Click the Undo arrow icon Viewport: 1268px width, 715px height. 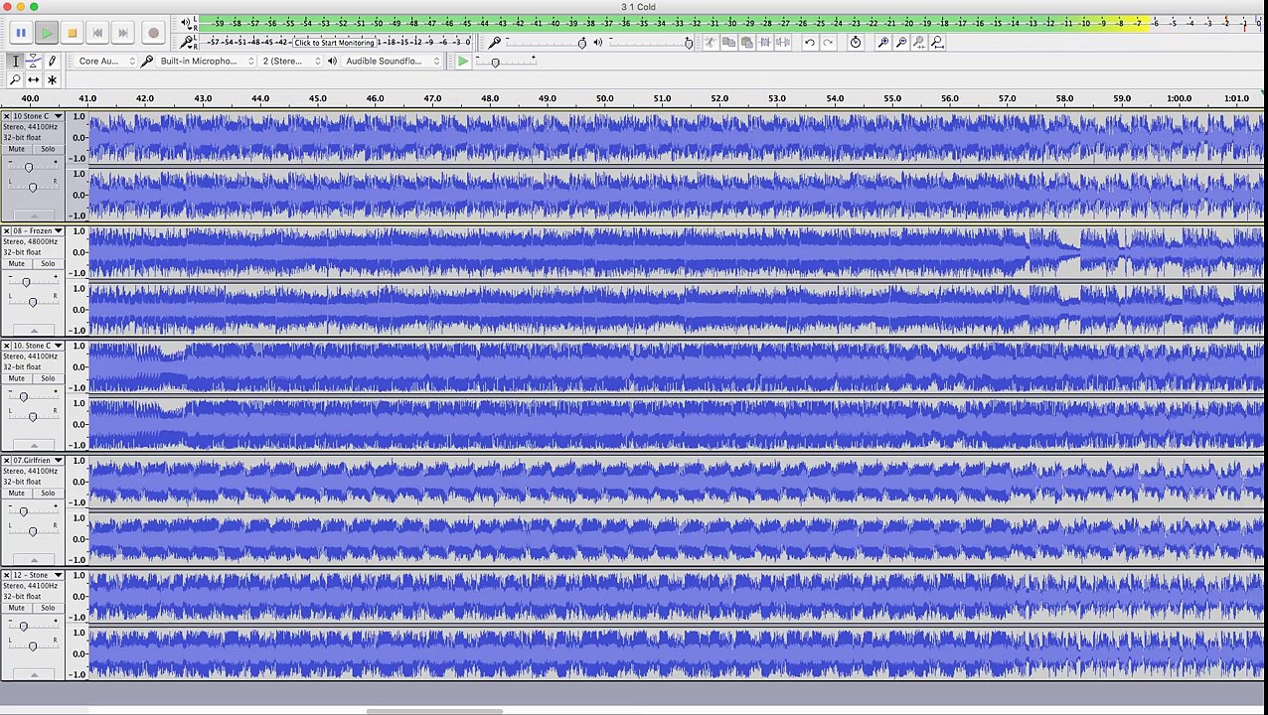pyautogui.click(x=810, y=43)
